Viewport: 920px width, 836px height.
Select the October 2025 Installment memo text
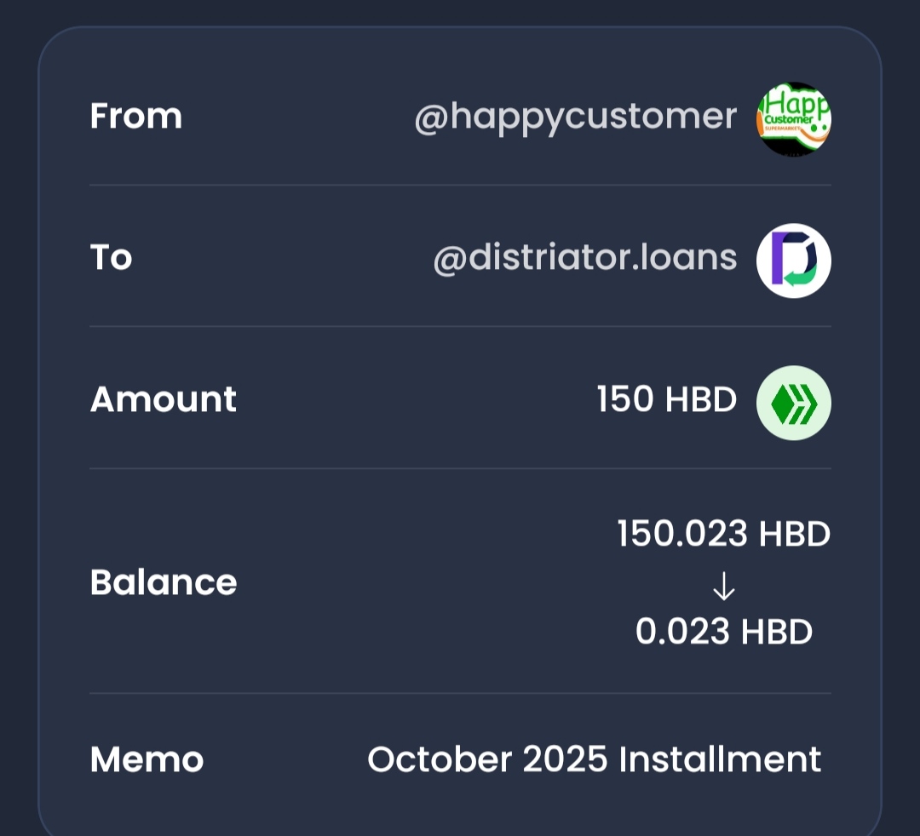[x=594, y=758]
